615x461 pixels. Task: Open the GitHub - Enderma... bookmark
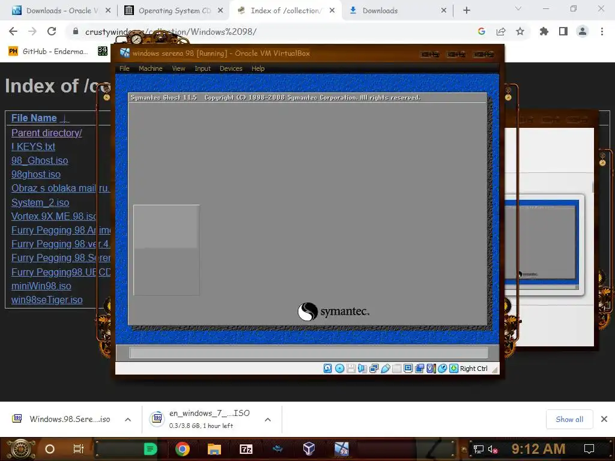[48, 52]
